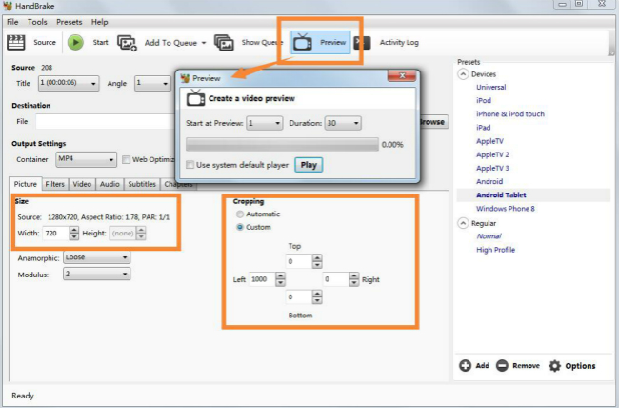
Task: Click the Top crop stepper arrows
Action: click(x=317, y=261)
